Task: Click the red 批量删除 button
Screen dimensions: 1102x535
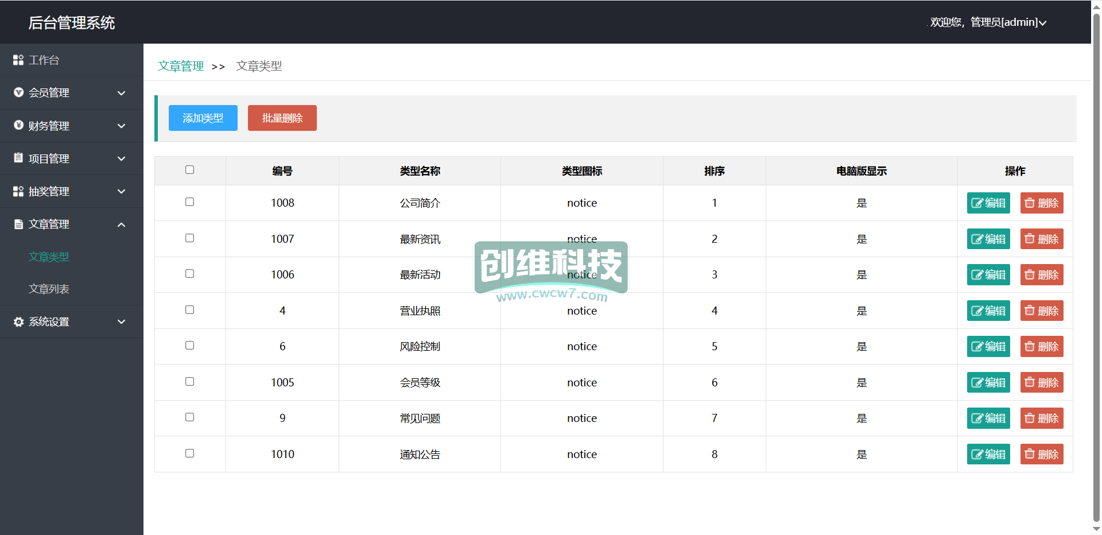Action: 282,118
